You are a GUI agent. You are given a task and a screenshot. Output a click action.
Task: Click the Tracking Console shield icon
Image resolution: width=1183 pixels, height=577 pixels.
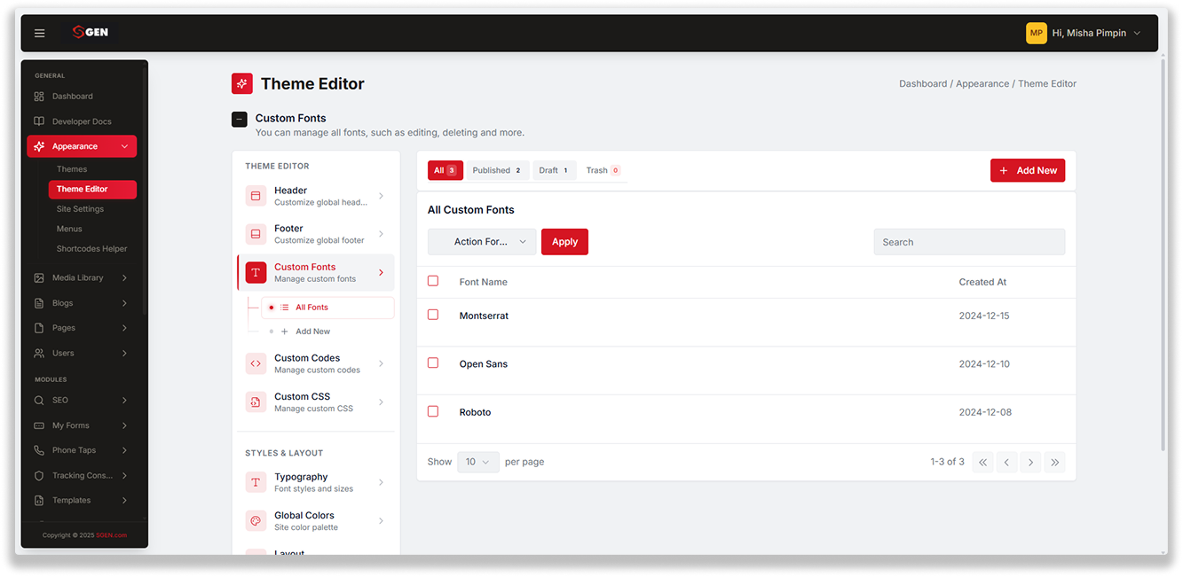(39, 476)
